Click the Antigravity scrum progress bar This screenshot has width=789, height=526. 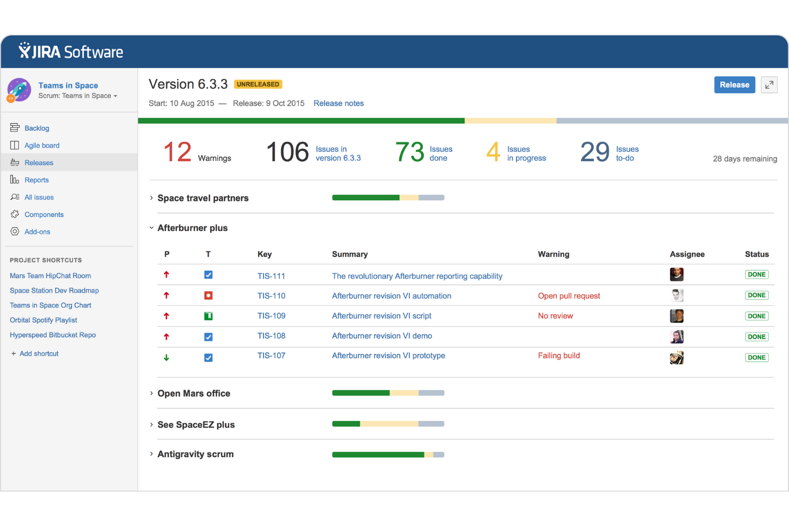[x=388, y=455]
